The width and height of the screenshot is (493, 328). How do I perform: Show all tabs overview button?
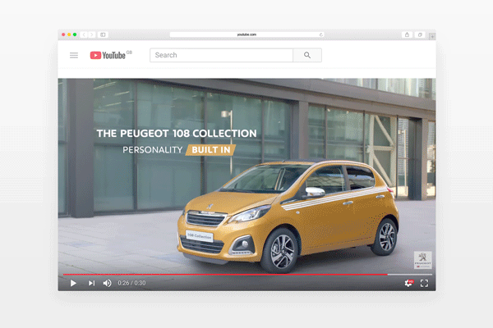coord(420,34)
